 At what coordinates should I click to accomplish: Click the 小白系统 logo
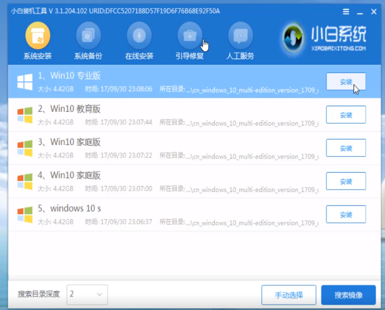tap(324, 40)
